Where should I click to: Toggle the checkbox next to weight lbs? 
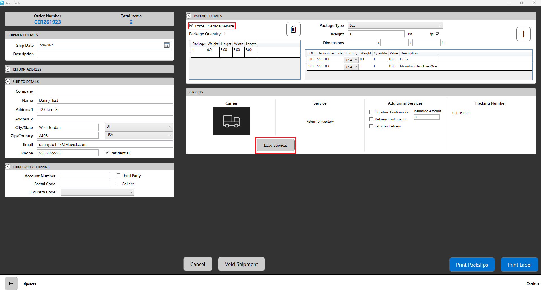[x=437, y=34]
